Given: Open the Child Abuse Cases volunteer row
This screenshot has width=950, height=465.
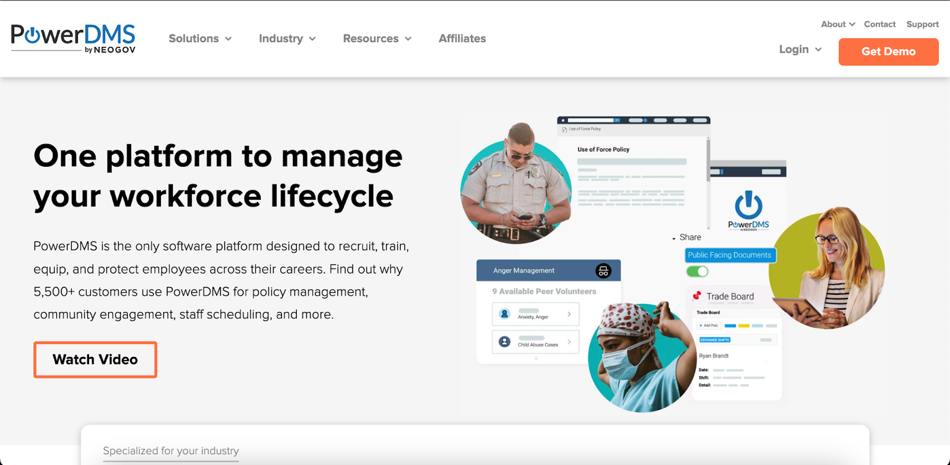Looking at the screenshot, I should click(x=536, y=342).
